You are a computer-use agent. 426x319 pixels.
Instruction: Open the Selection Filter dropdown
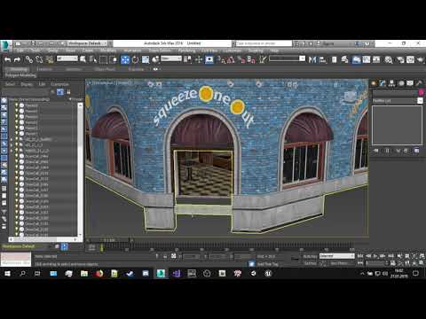[x=67, y=58]
